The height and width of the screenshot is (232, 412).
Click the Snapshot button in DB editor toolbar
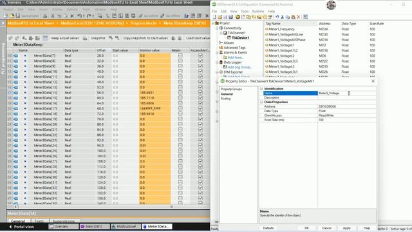[x=98, y=38]
